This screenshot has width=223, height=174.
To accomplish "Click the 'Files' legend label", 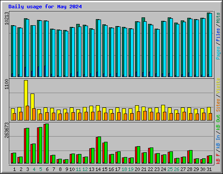I will (x=218, y=34).
